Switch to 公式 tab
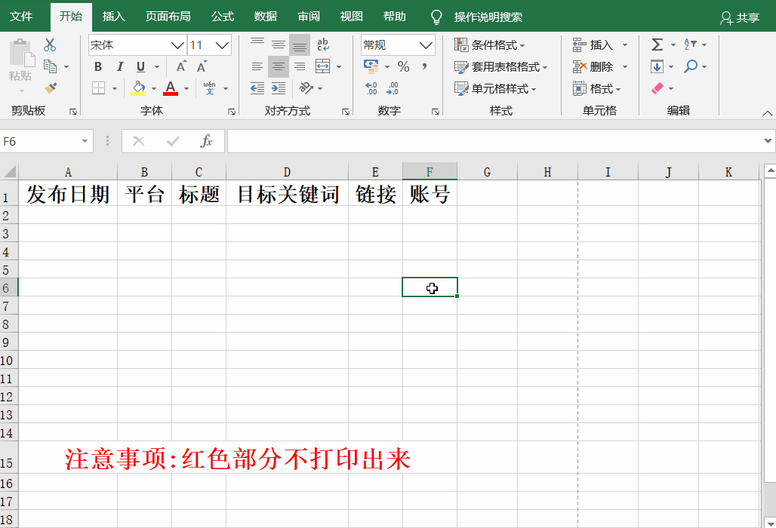Image resolution: width=776 pixels, height=528 pixels. click(x=223, y=17)
